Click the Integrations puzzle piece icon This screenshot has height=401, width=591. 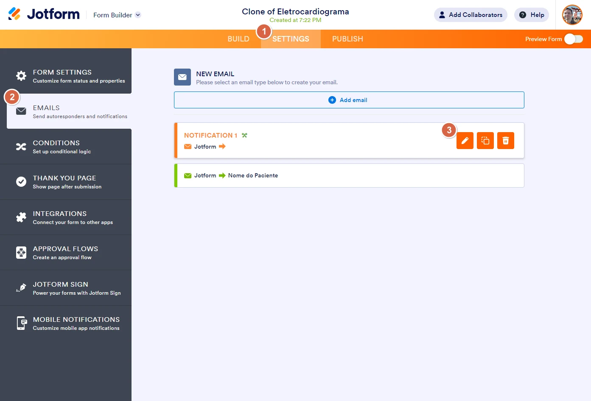tap(21, 217)
